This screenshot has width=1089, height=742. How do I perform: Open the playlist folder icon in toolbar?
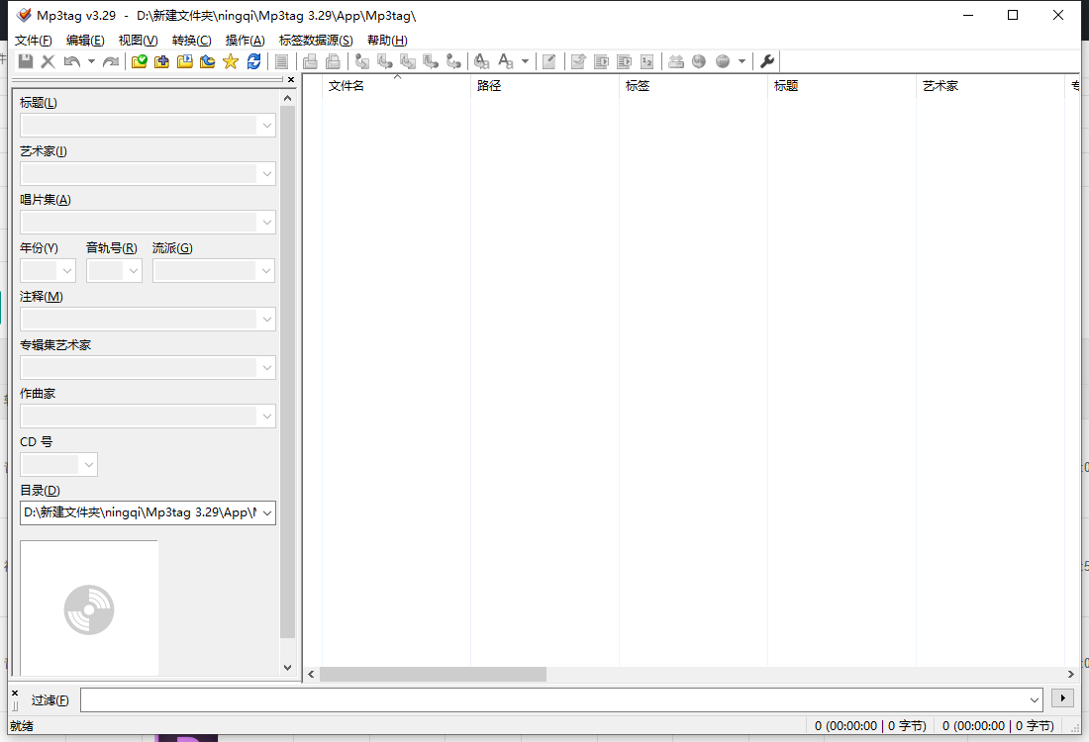coord(185,61)
